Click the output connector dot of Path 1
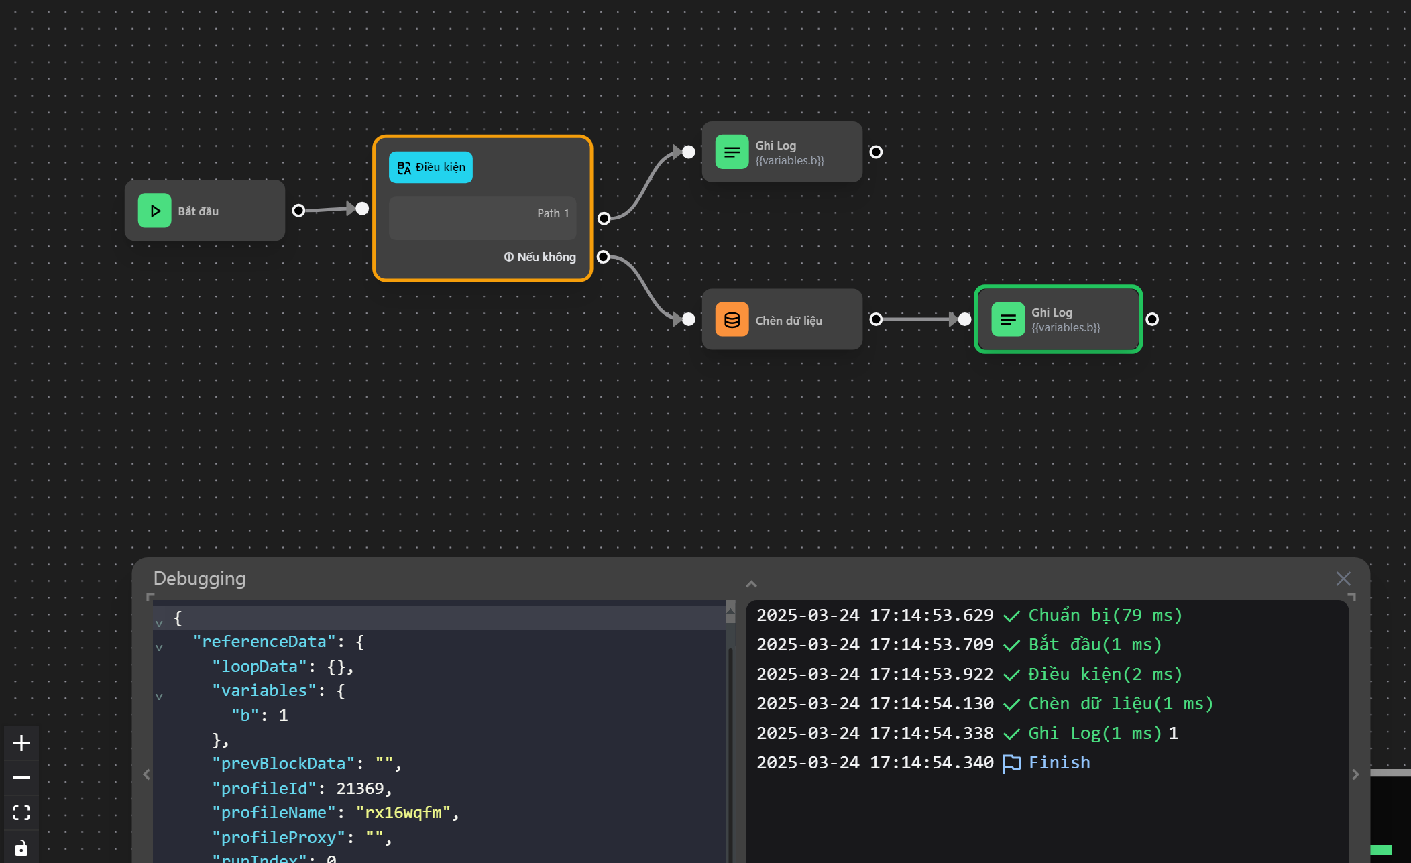The height and width of the screenshot is (863, 1411). 603,218
